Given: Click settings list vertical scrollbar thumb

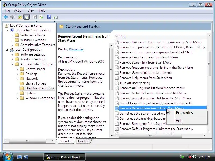Looking at the screenshot, I should tap(209, 64).
